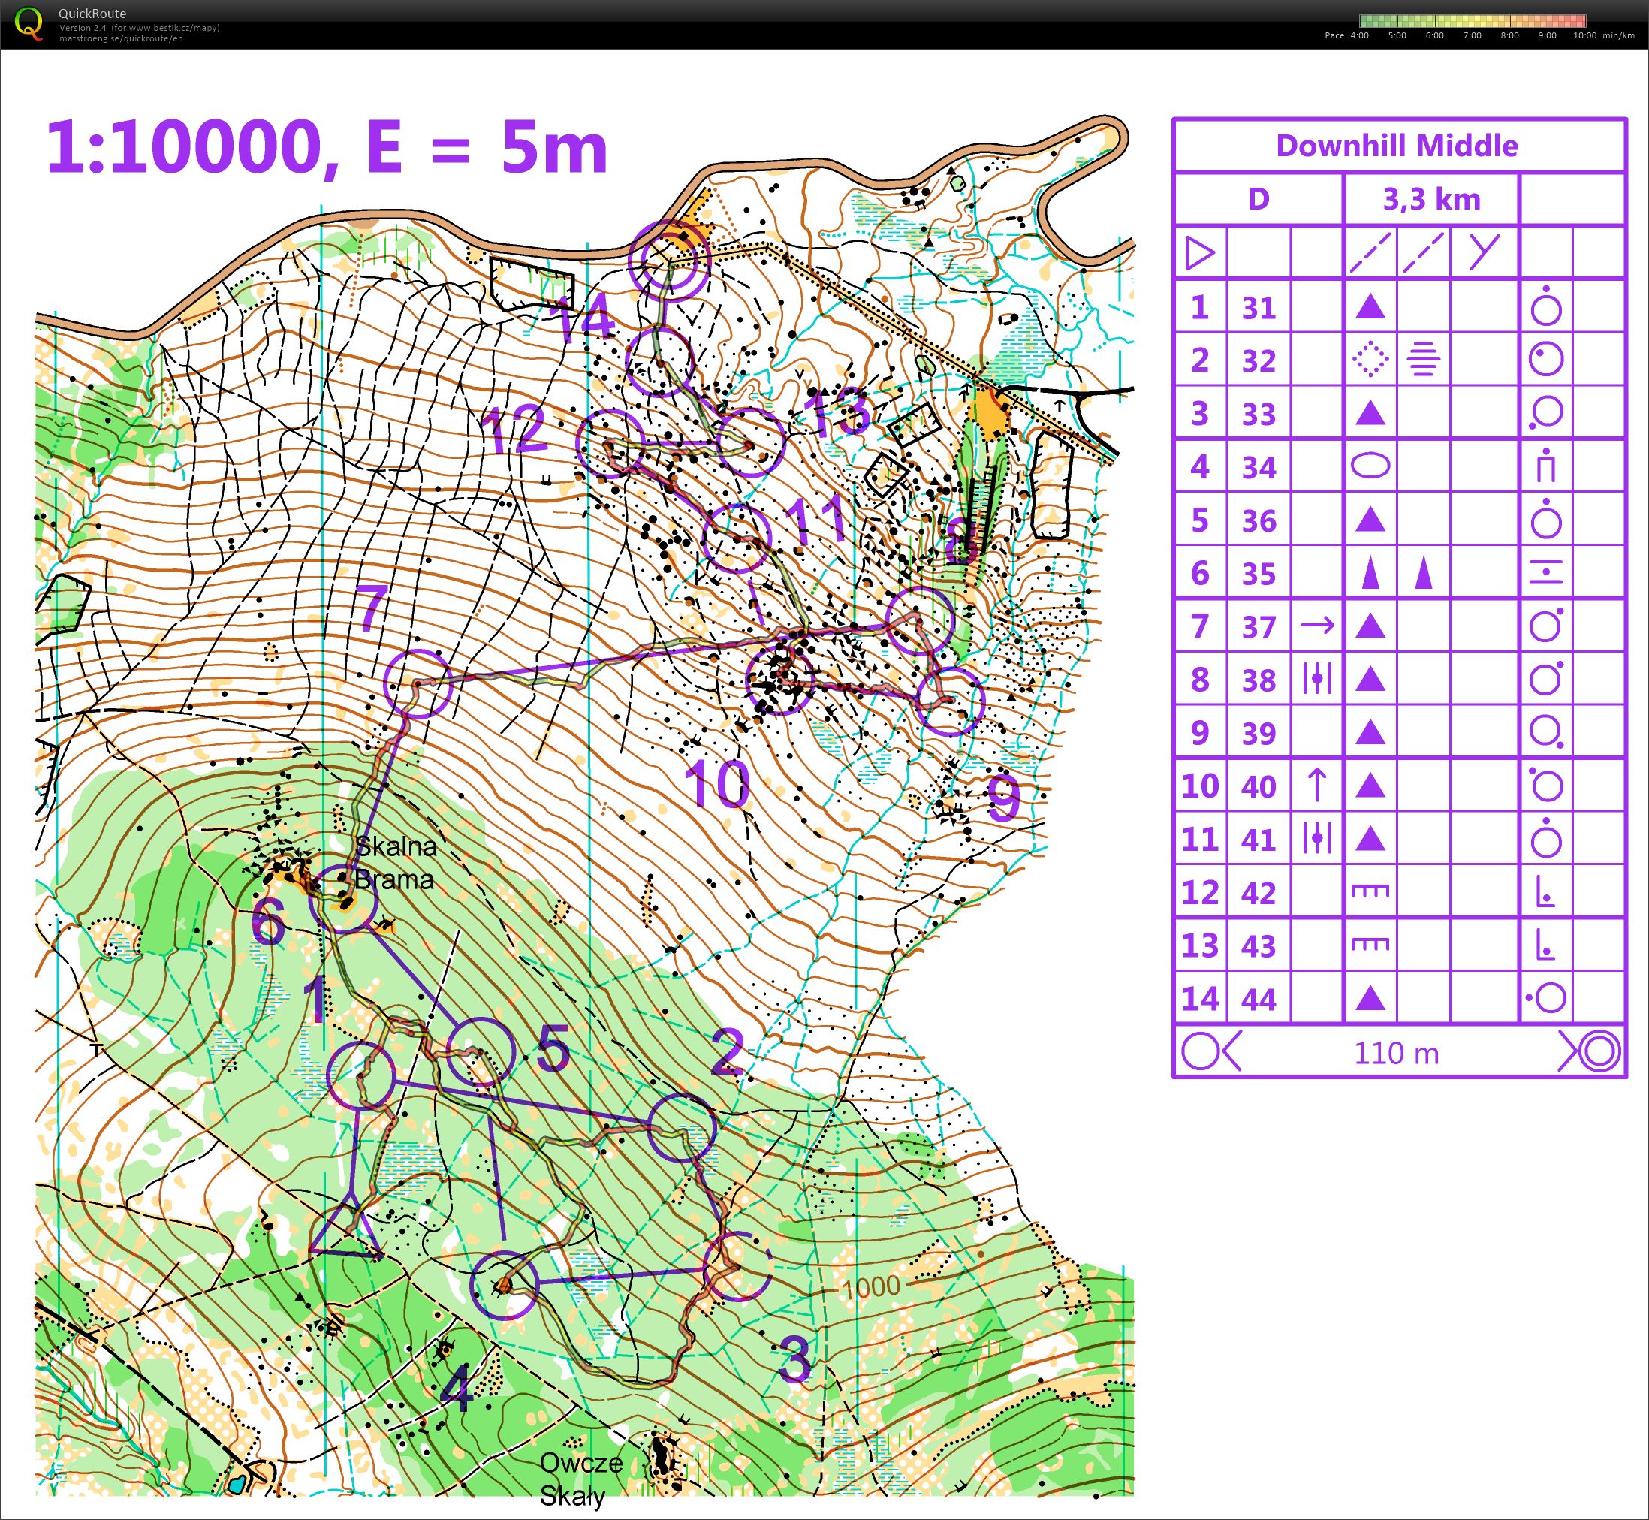Click the start triangle symbol in the control sheet
Viewport: 1649px width, 1520px height.
click(1200, 252)
